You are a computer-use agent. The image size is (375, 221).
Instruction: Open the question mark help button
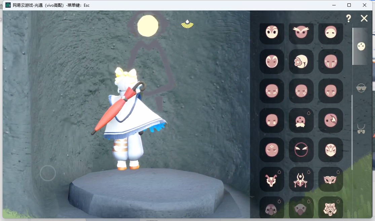tap(348, 18)
